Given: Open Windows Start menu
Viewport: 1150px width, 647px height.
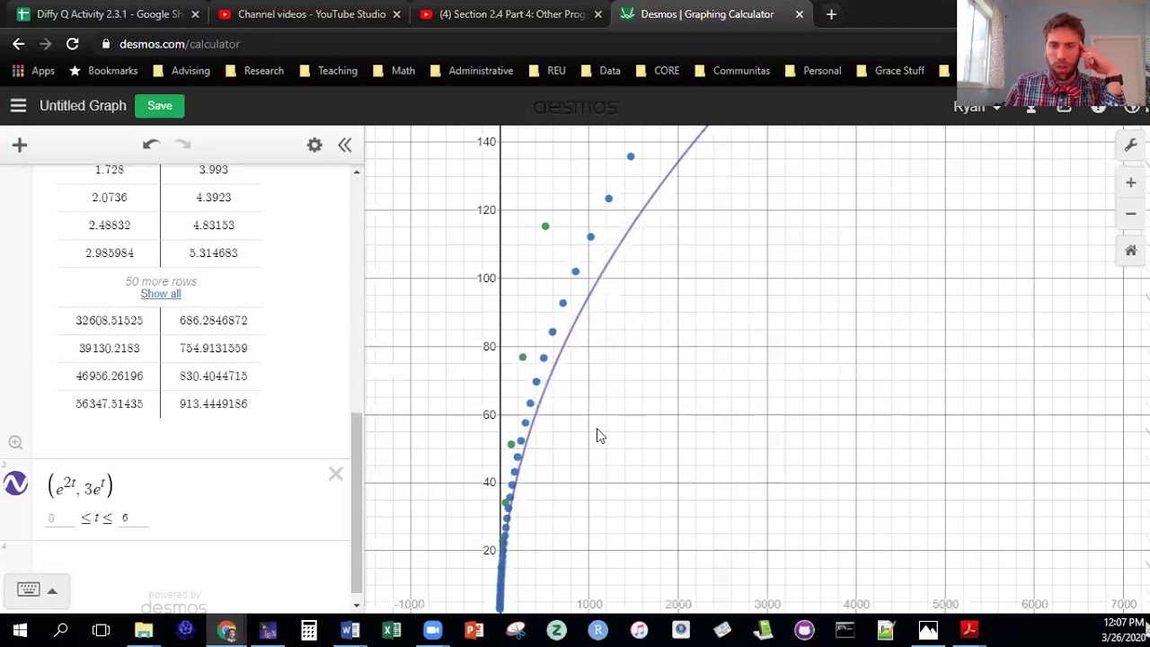Looking at the screenshot, I should 20,630.
